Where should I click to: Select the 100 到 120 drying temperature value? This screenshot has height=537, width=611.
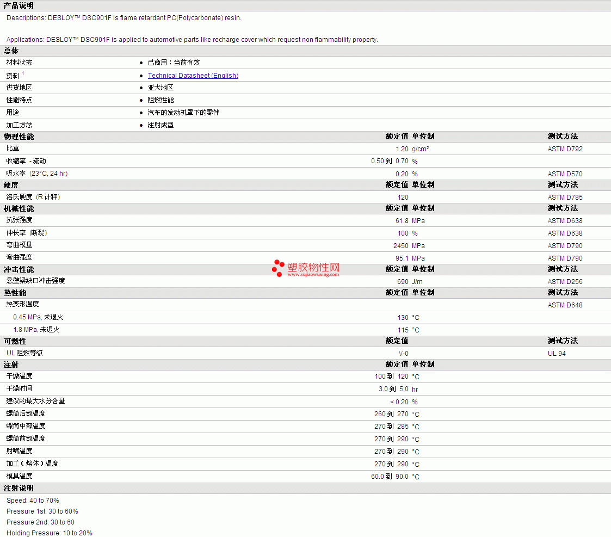pos(392,376)
